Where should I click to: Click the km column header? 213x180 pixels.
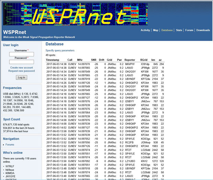(153, 60)
